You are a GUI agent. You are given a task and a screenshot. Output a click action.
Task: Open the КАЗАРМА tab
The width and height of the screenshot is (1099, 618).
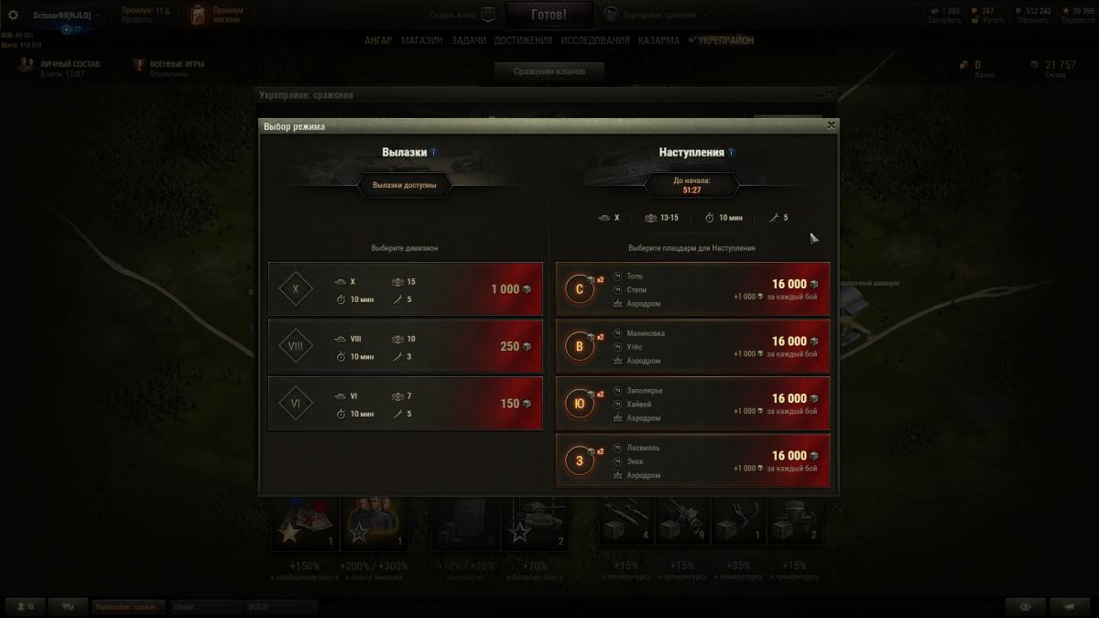tap(658, 40)
